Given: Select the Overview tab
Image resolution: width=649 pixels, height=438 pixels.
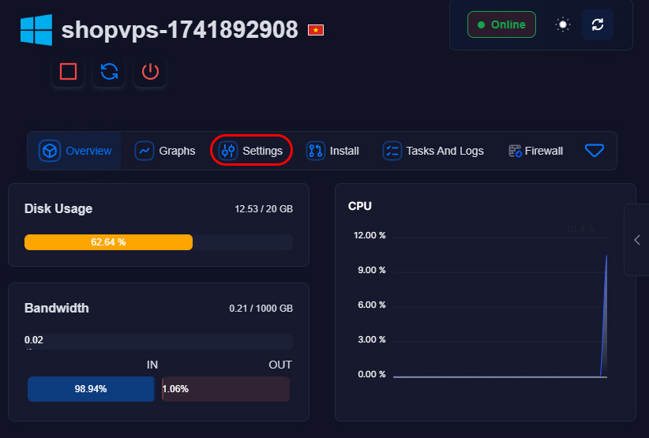Looking at the screenshot, I should coord(77,151).
